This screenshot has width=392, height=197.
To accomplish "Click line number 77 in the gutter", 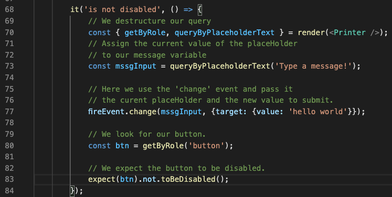I will coord(9,112).
